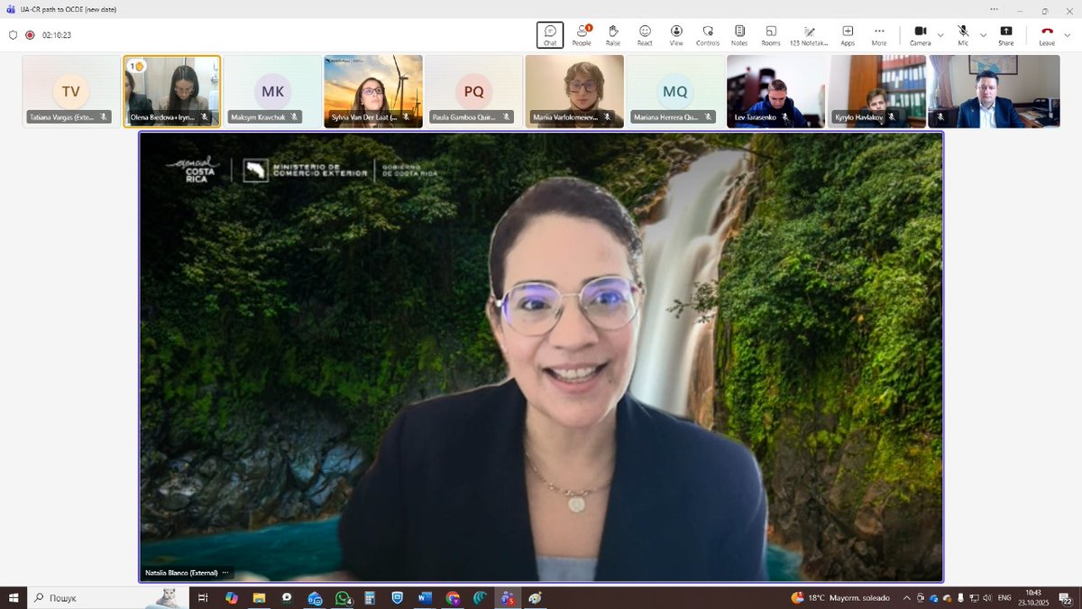
Task: Show hidden system tray icons
Action: [906, 597]
